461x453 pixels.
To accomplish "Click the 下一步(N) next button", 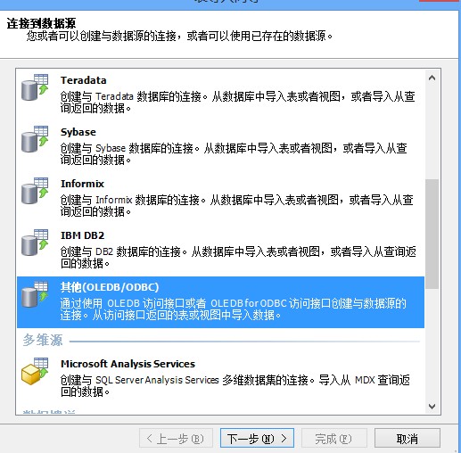I will (x=257, y=438).
